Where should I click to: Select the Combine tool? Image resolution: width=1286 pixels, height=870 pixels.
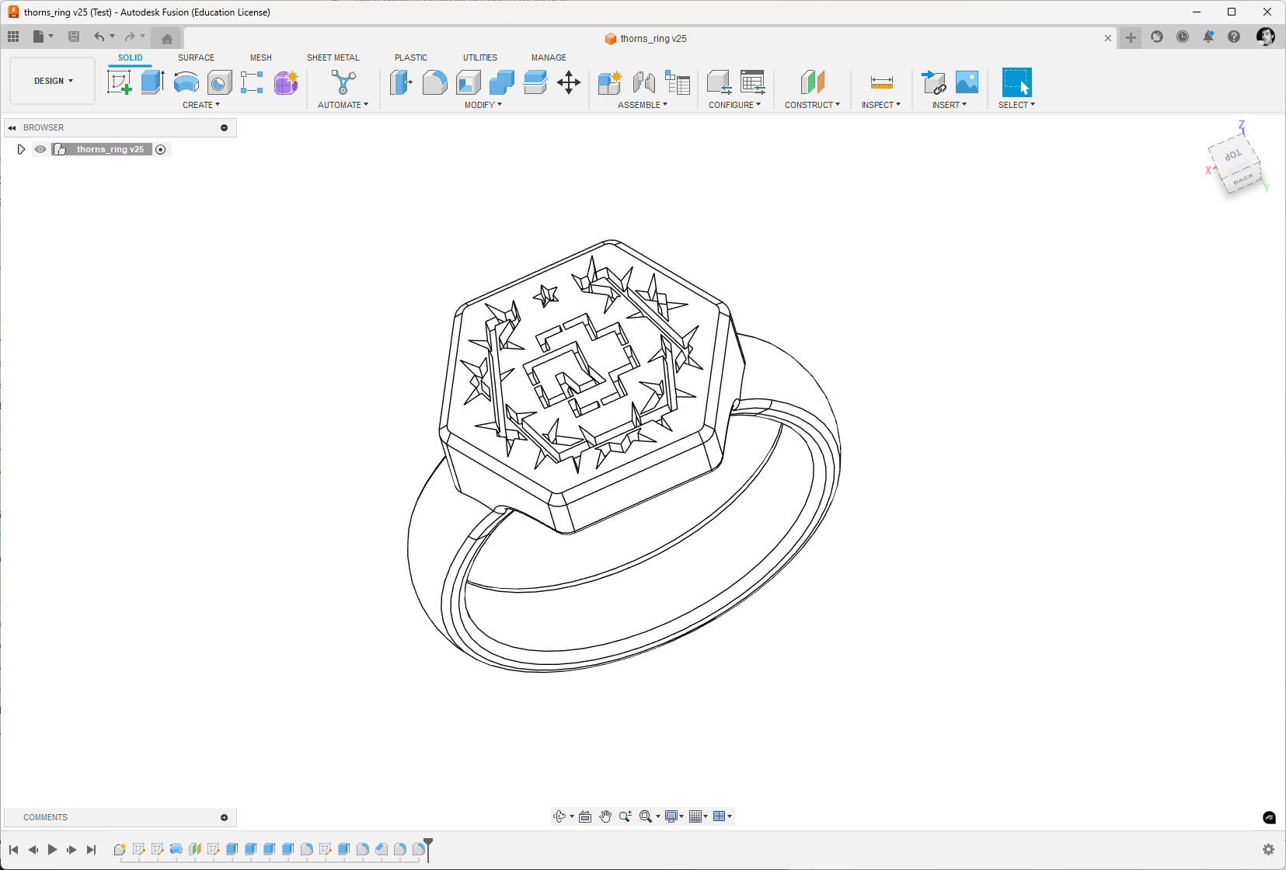[x=502, y=82]
